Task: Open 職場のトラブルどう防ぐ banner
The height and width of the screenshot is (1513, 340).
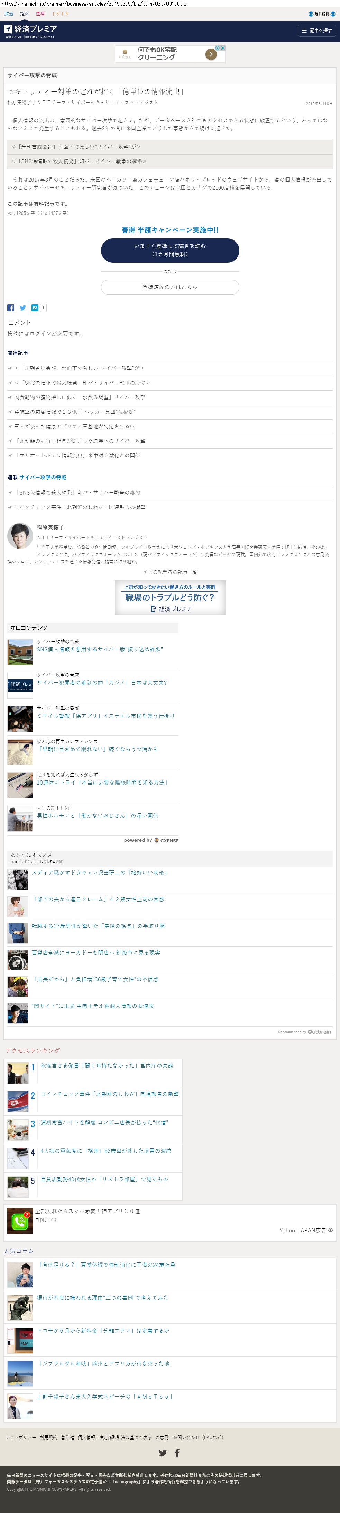Action: 170,598
